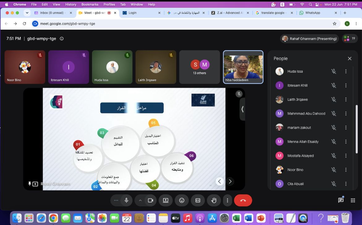Open a new Chrome tab with plus
362x225 pixels.
[345, 13]
